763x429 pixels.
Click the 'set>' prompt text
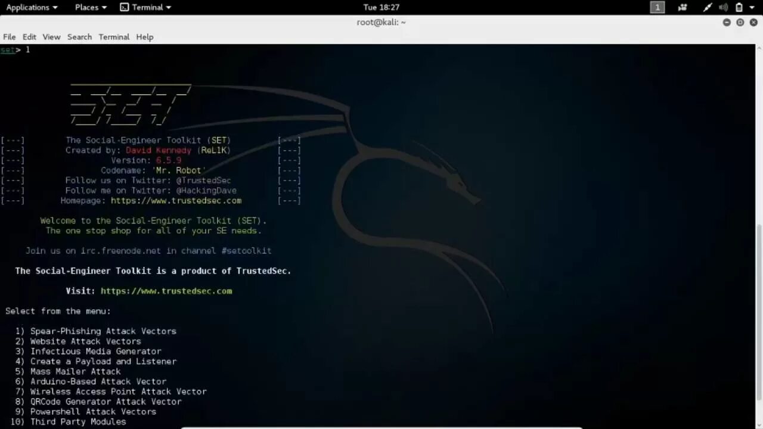[x=11, y=49]
